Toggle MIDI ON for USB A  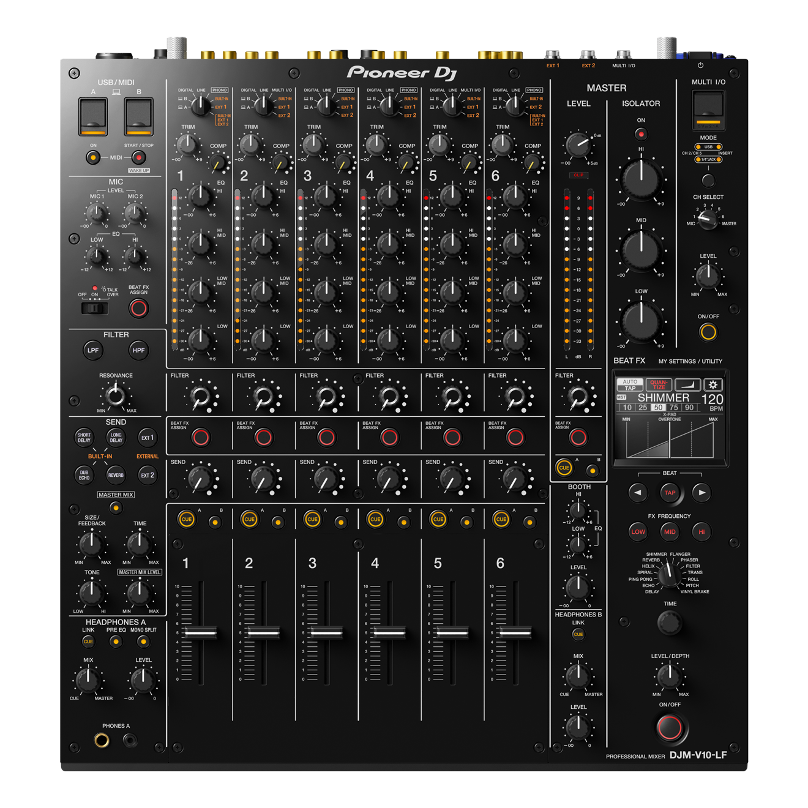[x=92, y=157]
